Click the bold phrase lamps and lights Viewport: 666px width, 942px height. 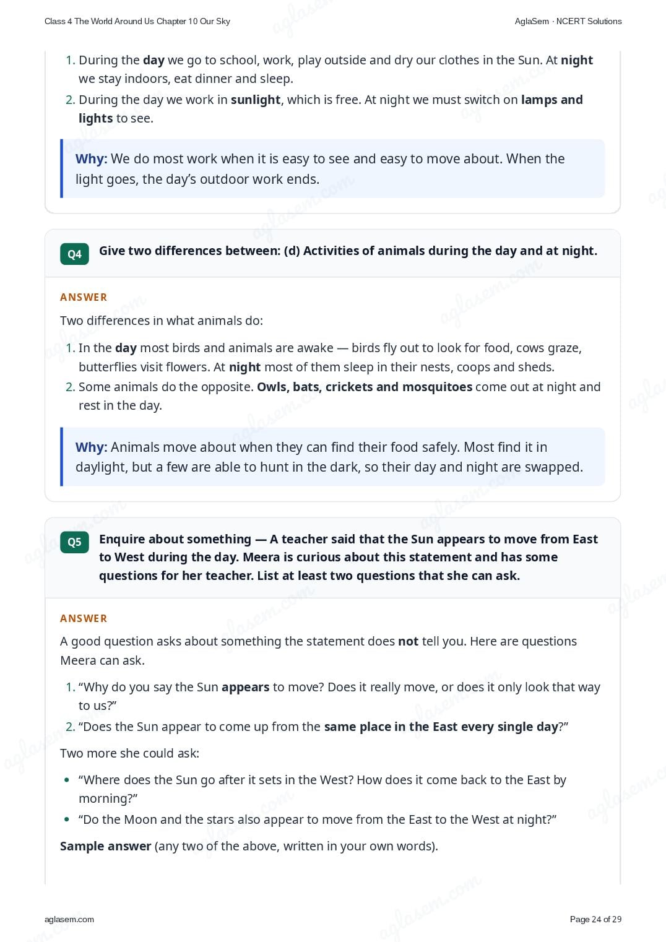[551, 100]
